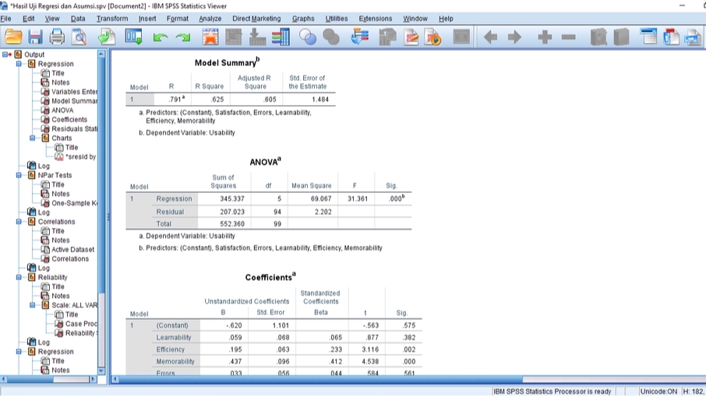Click the Model Summary table title

point(227,62)
